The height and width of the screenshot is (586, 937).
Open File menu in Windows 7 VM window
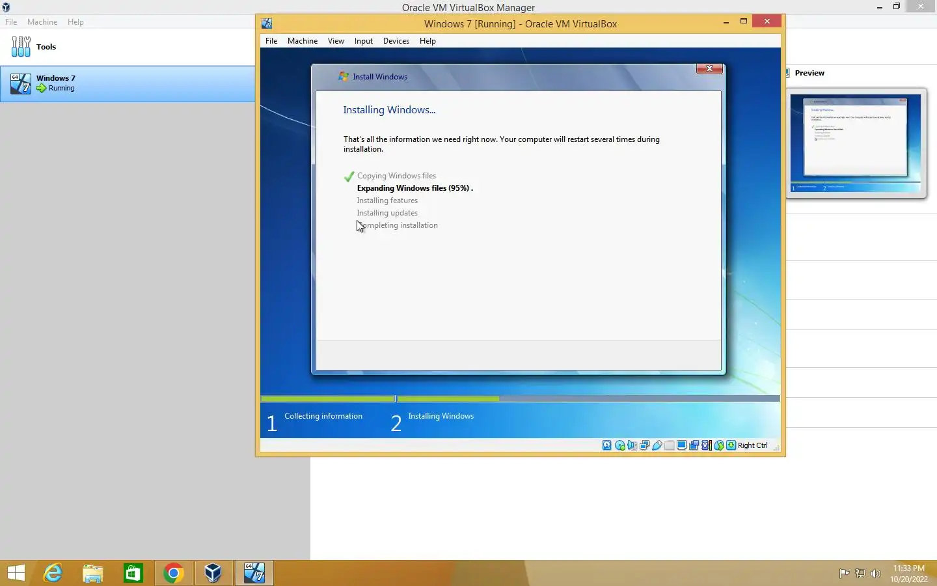tap(271, 40)
